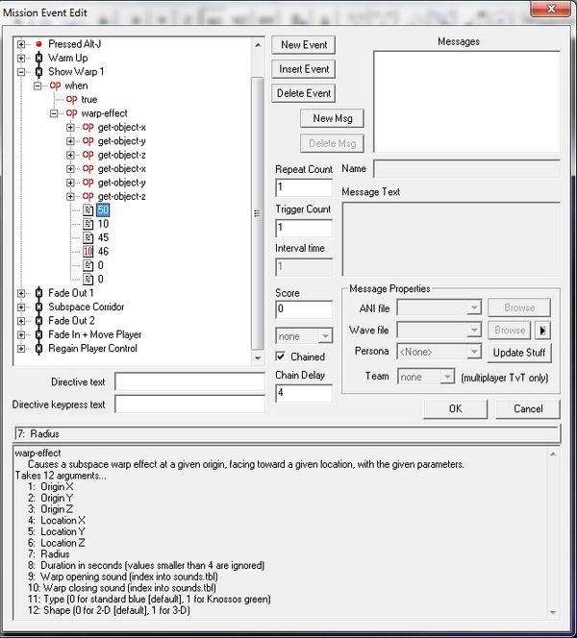The image size is (577, 638).
Task: Open the Persona dropdown
Action: tap(439, 352)
